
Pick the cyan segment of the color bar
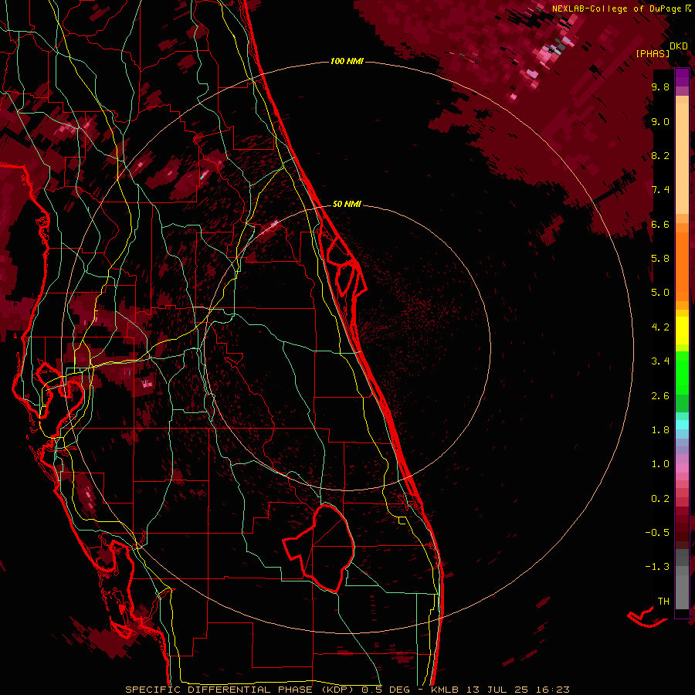[x=682, y=425]
